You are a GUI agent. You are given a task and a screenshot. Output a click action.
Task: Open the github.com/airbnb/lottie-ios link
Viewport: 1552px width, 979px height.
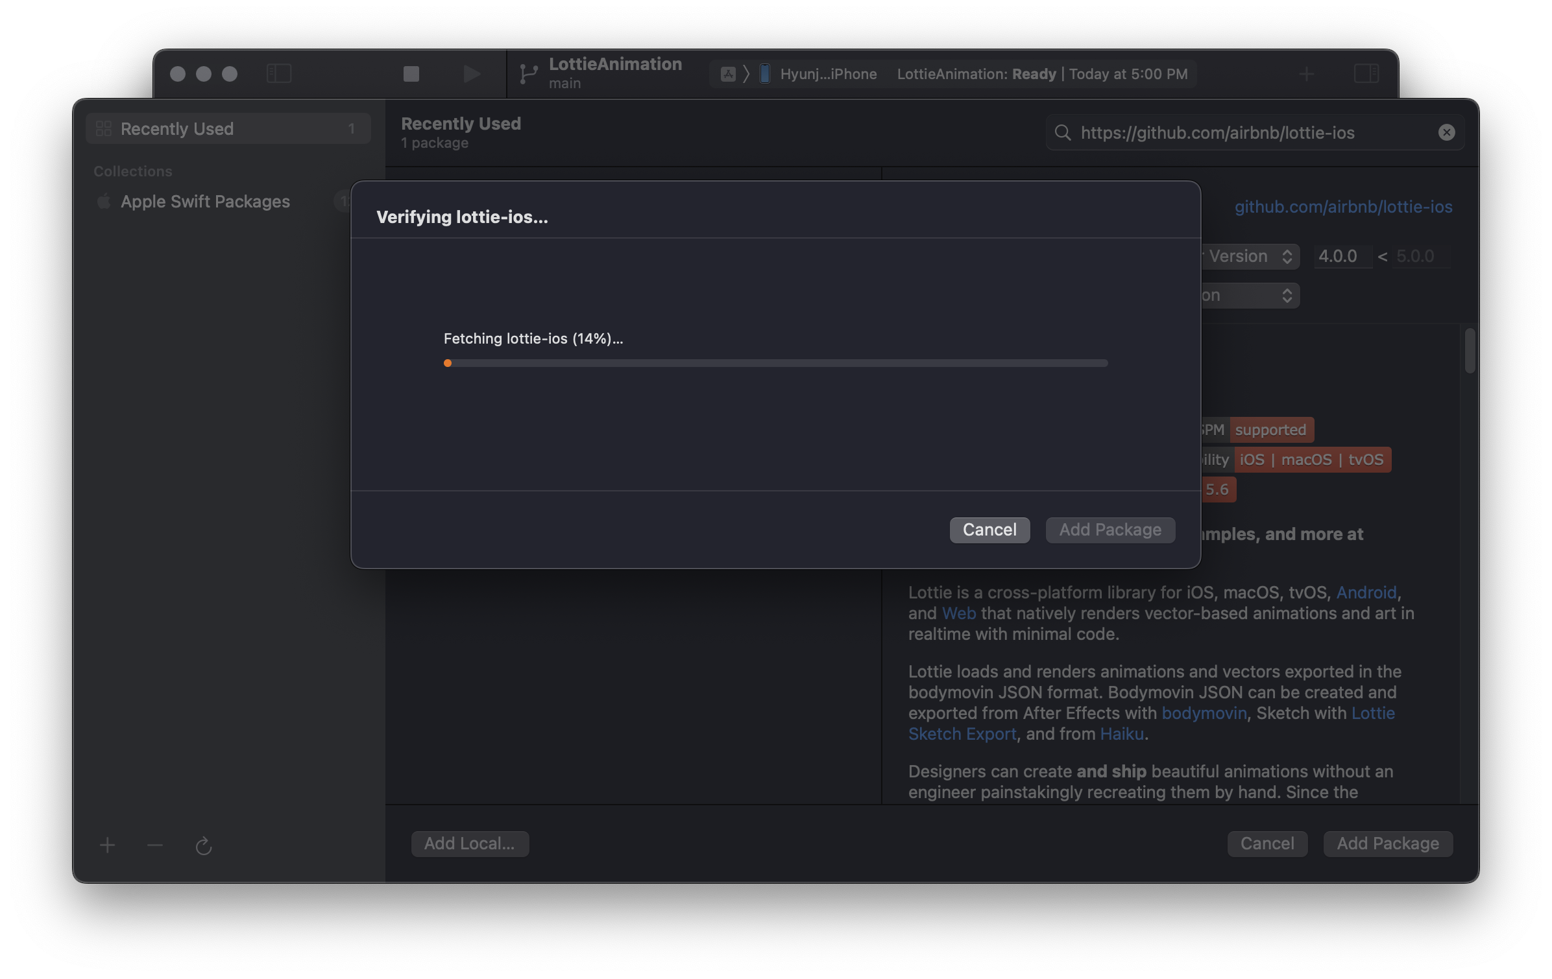(1342, 207)
